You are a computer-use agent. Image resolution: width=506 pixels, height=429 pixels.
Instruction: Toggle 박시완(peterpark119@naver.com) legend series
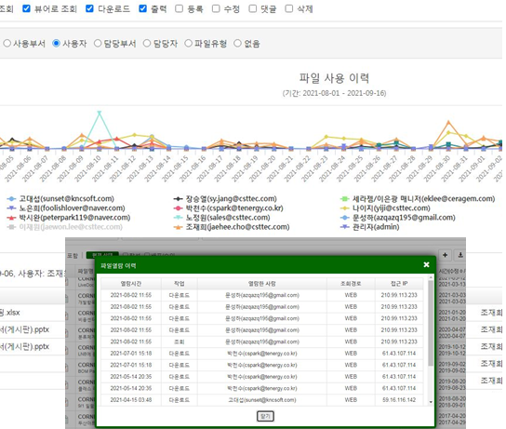pos(69,217)
